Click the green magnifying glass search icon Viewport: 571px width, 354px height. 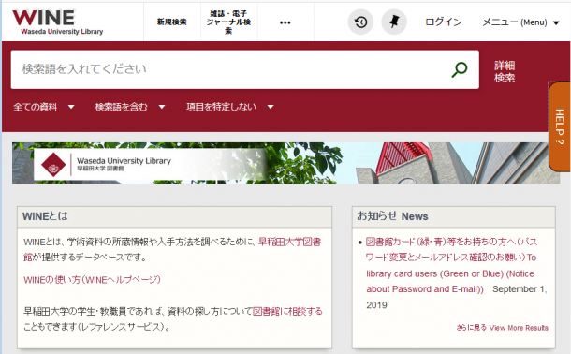pyautogui.click(x=460, y=69)
